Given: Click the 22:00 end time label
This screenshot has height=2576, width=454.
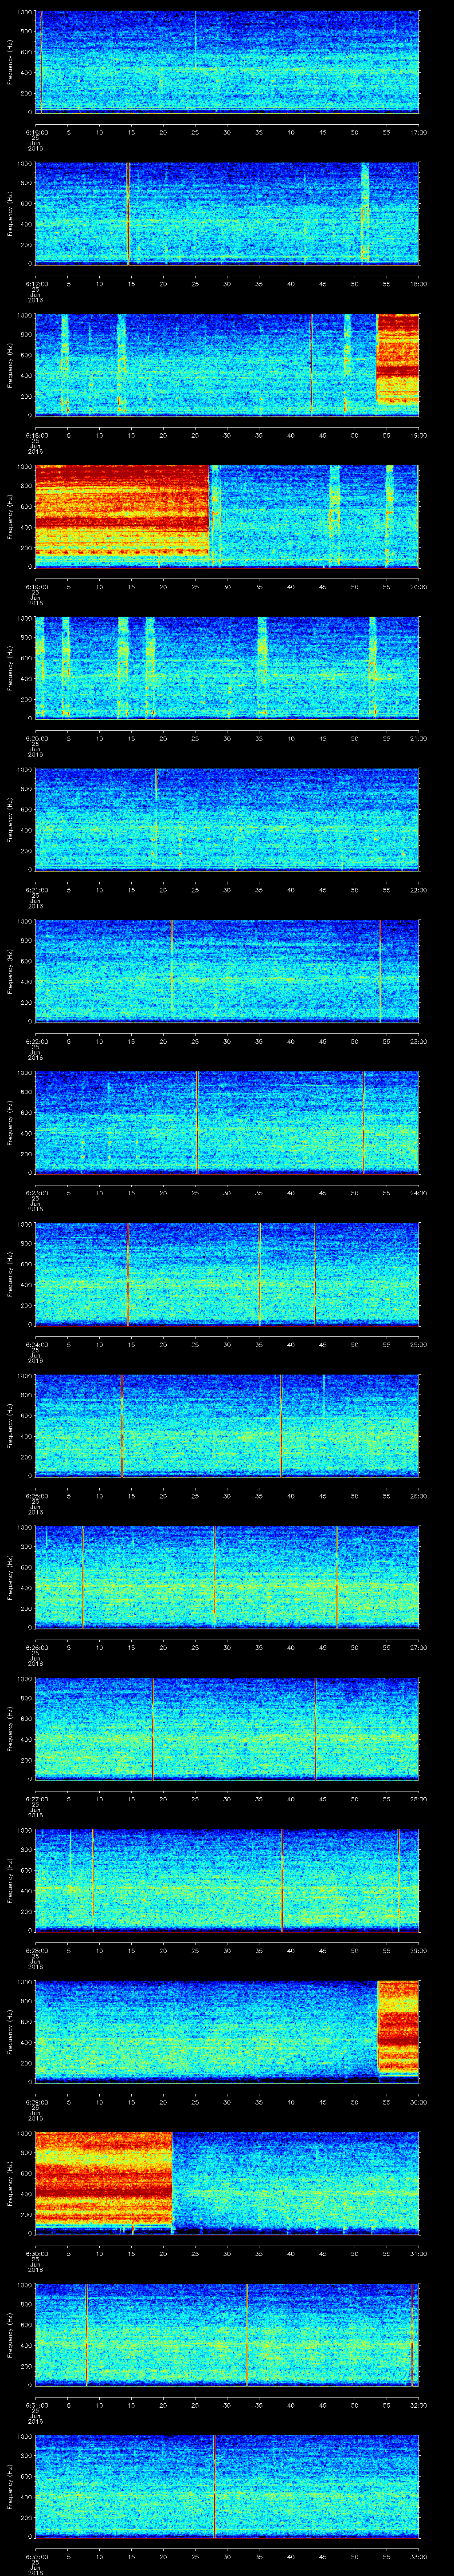Looking at the screenshot, I should click(x=418, y=890).
